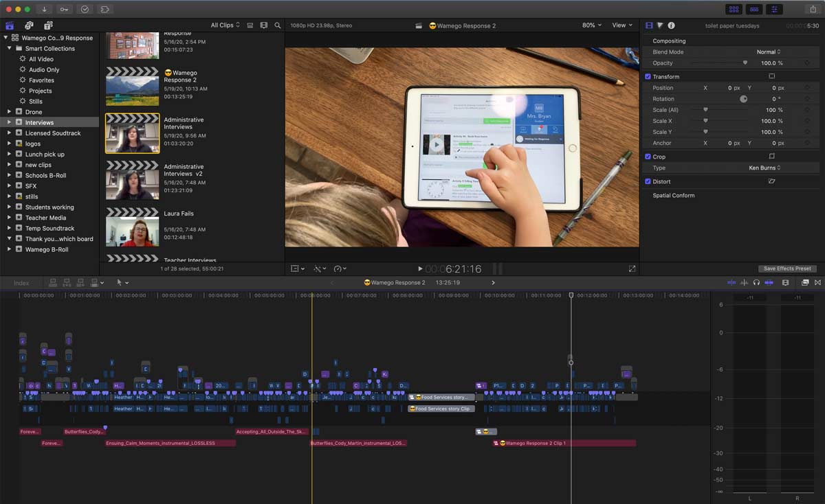825x504 pixels.
Task: Open the Blend Mode Normal dropdown
Action: coord(769,52)
